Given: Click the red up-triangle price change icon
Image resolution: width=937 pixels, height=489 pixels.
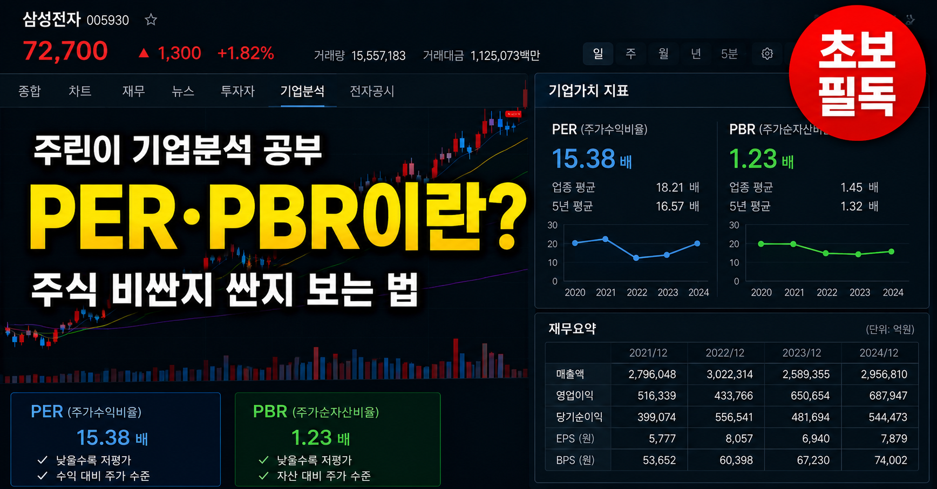Looking at the screenshot, I should 144,53.
